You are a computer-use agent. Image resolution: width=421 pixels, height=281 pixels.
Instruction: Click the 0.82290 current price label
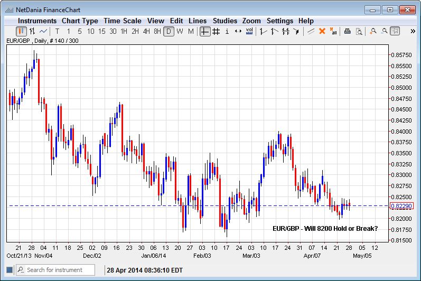[x=401, y=206]
